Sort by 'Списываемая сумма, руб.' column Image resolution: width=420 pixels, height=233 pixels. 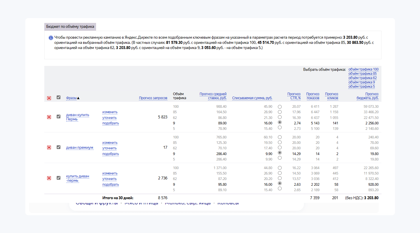(252, 98)
